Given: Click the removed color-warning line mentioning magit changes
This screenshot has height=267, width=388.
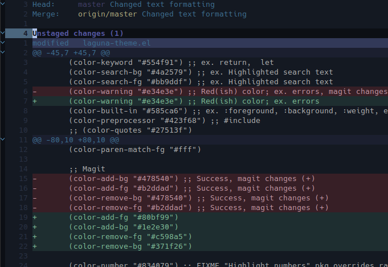Looking at the screenshot, I should [210, 92].
